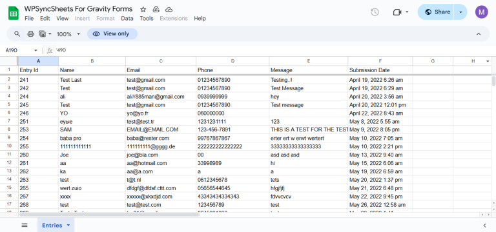Screen dimensions: 496x232
Task: Open the Data menu
Action: (x=127, y=18)
